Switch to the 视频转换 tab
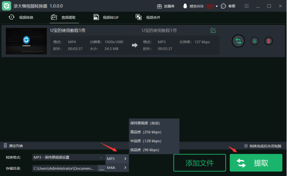Image resolution: width=287 pixels, height=176 pixels. pos(21,17)
